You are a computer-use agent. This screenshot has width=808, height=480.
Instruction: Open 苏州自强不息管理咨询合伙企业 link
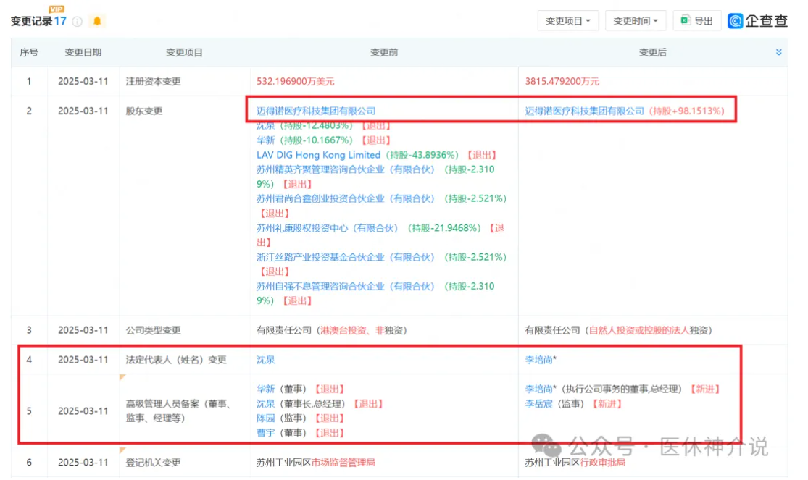(x=345, y=286)
